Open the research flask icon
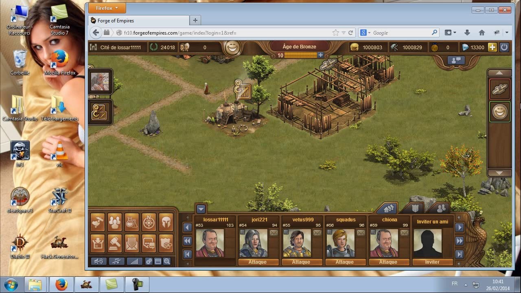521x293 pixels. pyautogui.click(x=132, y=222)
